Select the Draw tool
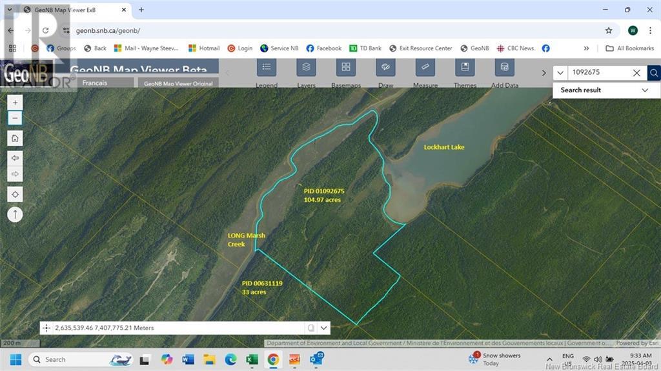 [x=385, y=68]
